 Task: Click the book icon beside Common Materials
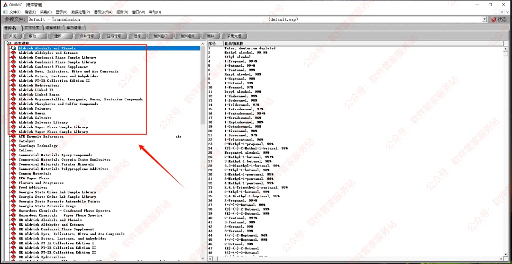pos(13,174)
